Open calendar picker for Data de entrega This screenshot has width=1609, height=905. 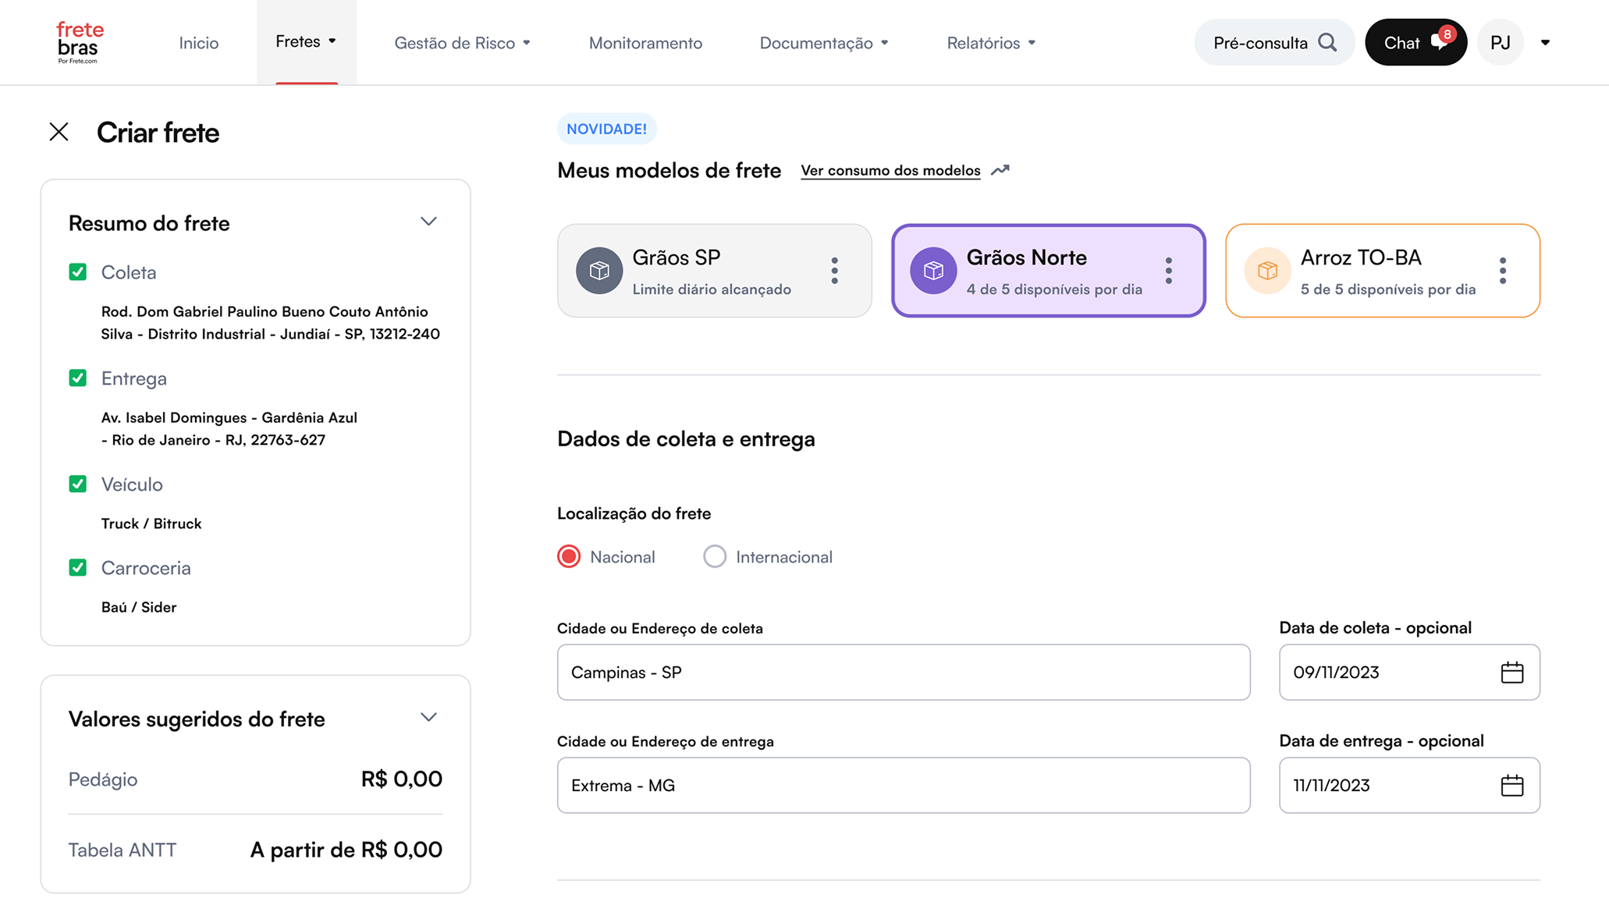[1512, 785]
